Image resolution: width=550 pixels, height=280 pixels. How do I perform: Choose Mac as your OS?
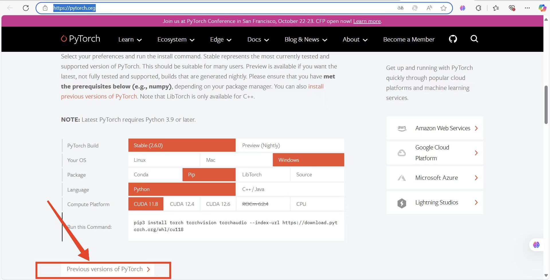click(x=236, y=160)
